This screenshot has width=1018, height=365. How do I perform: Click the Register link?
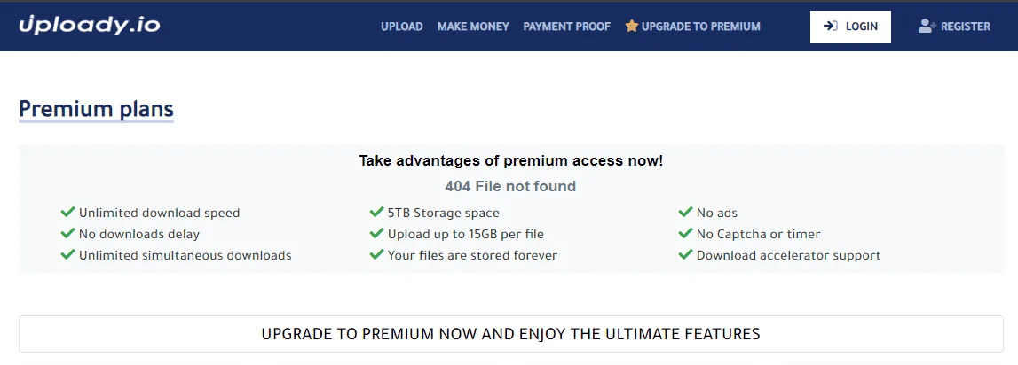(x=954, y=27)
